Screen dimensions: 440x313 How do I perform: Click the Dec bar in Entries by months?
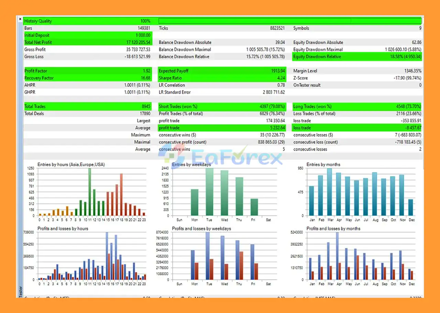pos(410,207)
